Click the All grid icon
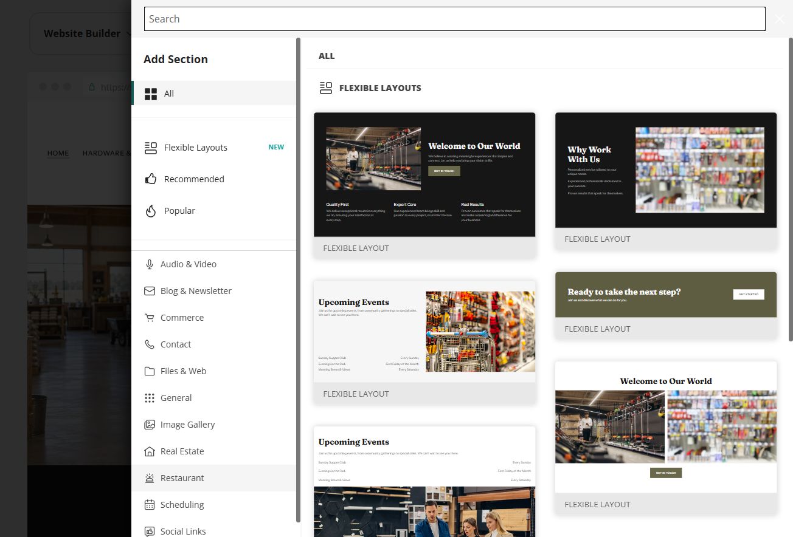The height and width of the screenshot is (537, 793). click(150, 94)
